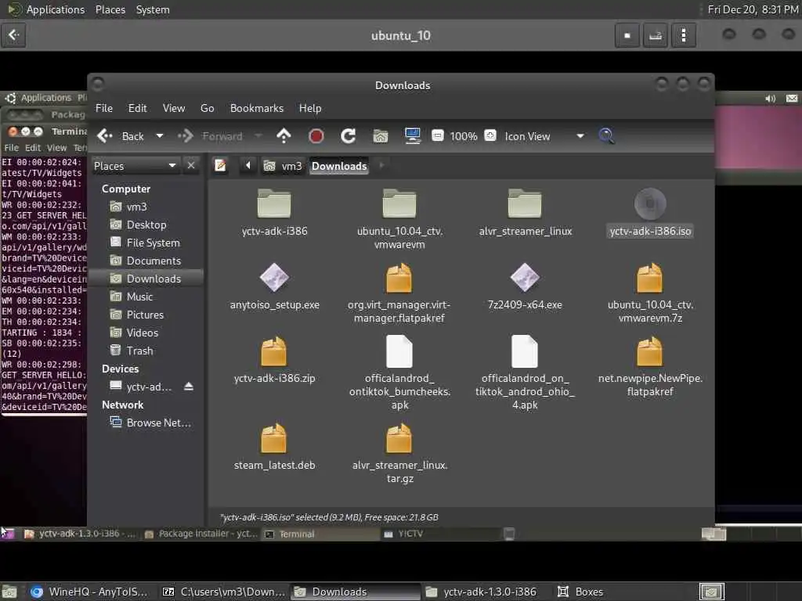Viewport: 802px width, 601px height.
Task: Open the Places sidebar dropdown
Action: (x=135, y=166)
